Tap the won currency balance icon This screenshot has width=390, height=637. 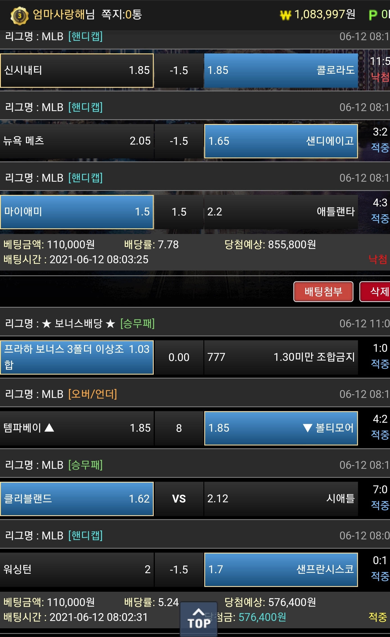pyautogui.click(x=286, y=15)
